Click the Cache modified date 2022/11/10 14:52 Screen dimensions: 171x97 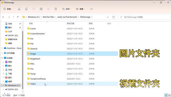[x=75, y=29]
